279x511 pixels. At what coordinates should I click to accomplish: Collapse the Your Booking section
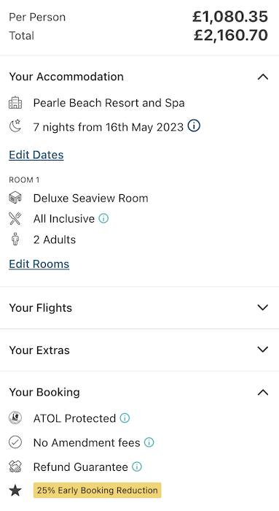click(x=263, y=393)
